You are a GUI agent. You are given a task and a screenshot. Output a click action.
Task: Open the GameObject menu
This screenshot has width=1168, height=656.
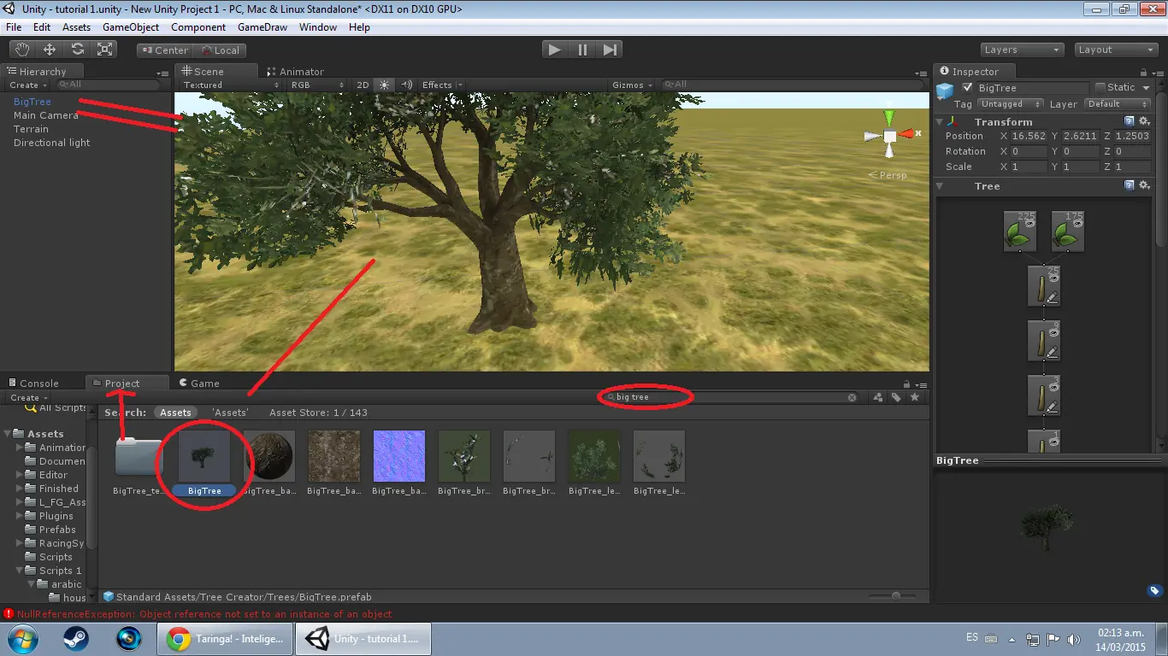click(131, 26)
